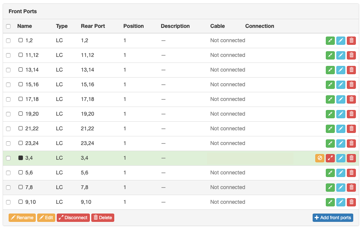The height and width of the screenshot is (229, 363).
Task: Click the green connect icon for port 1,2
Action: click(x=330, y=41)
